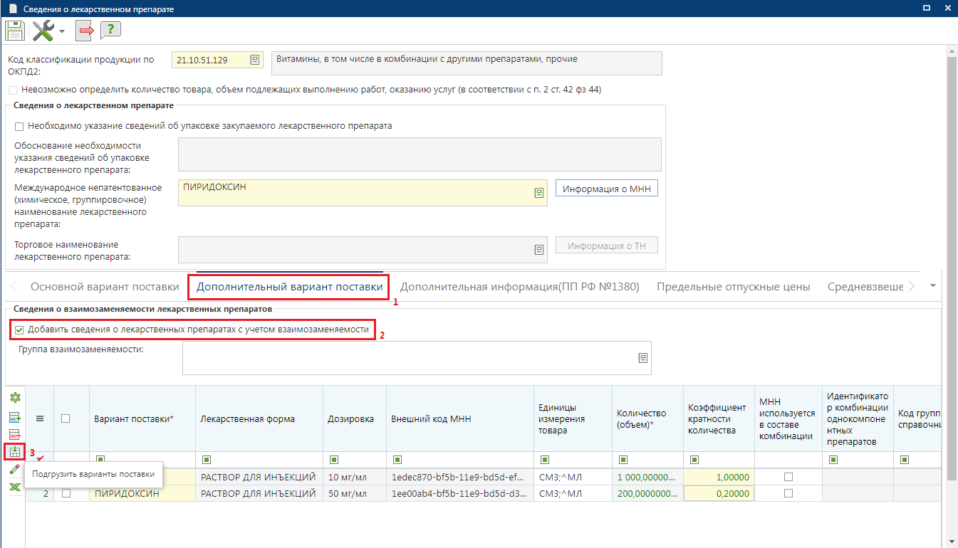The image size is (958, 548).
Task: Open grid settings gear icon
Action: coord(14,399)
